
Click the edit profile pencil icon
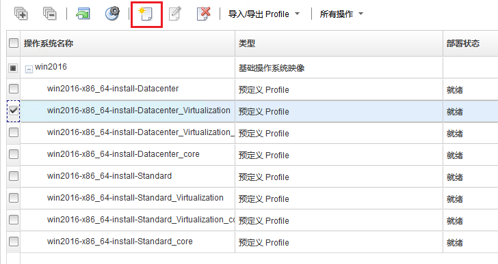click(x=175, y=14)
